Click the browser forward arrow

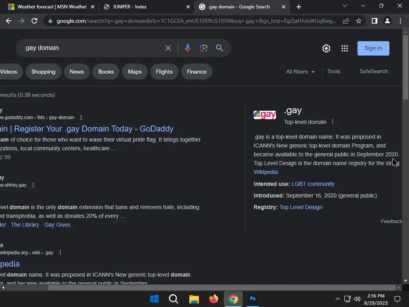(x=22, y=21)
